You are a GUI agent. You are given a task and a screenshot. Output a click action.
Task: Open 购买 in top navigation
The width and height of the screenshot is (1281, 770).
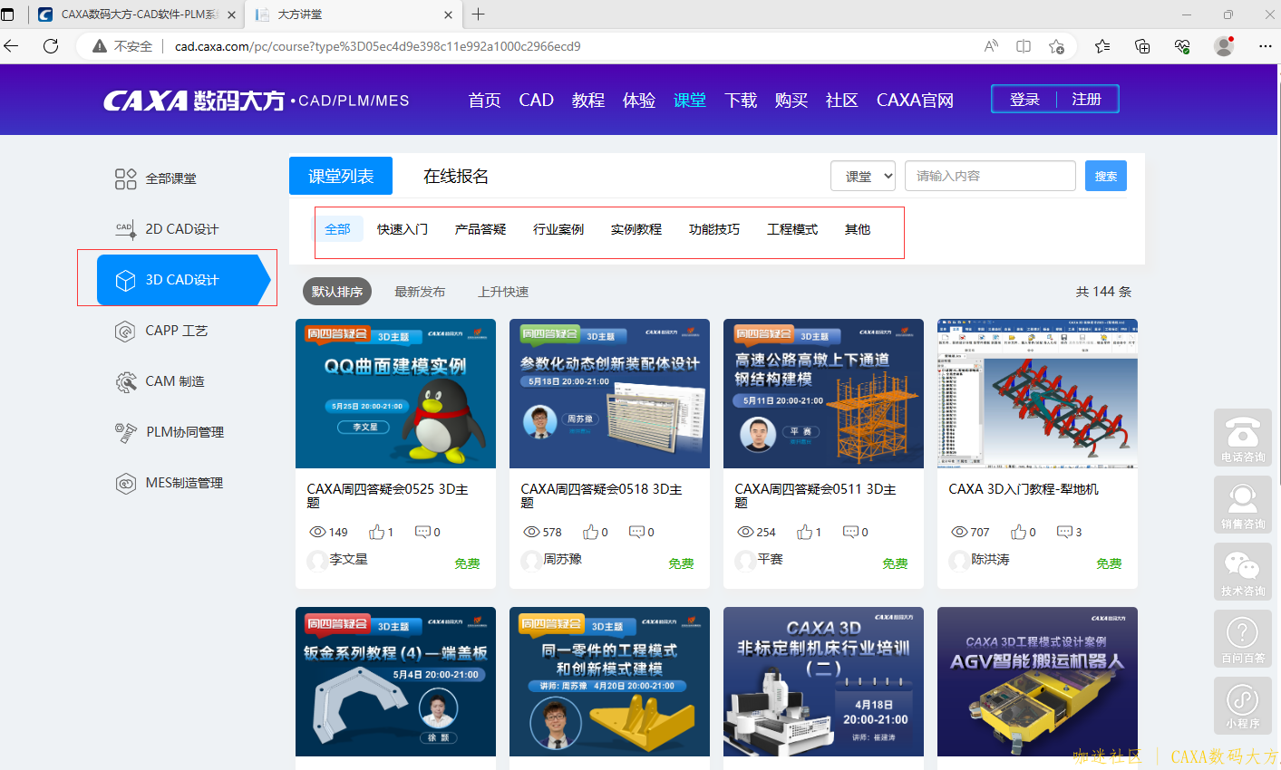[x=791, y=100]
